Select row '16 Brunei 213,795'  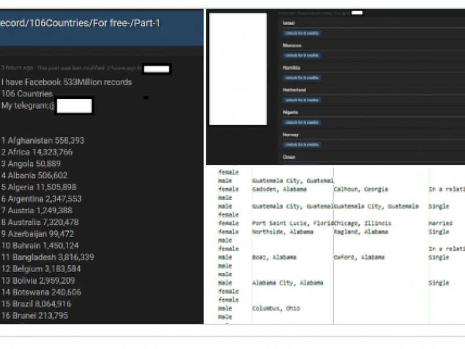tap(35, 316)
